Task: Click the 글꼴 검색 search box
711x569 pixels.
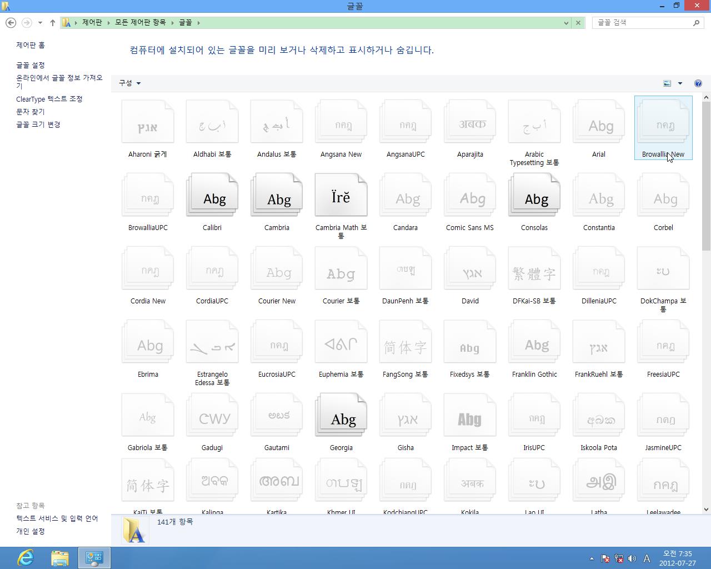Action: (x=648, y=23)
